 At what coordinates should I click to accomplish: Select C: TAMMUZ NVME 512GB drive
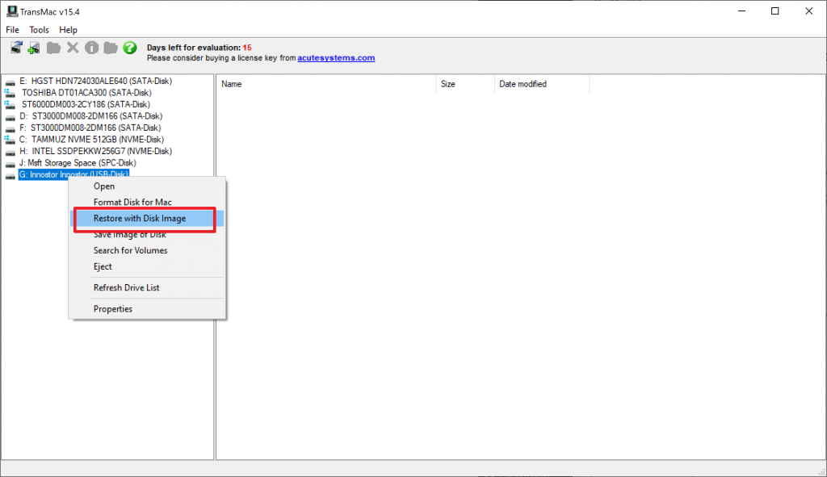91,140
